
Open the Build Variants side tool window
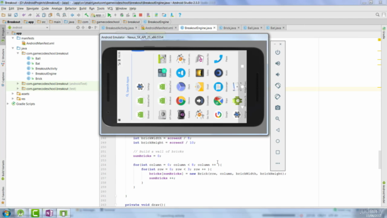(3, 171)
